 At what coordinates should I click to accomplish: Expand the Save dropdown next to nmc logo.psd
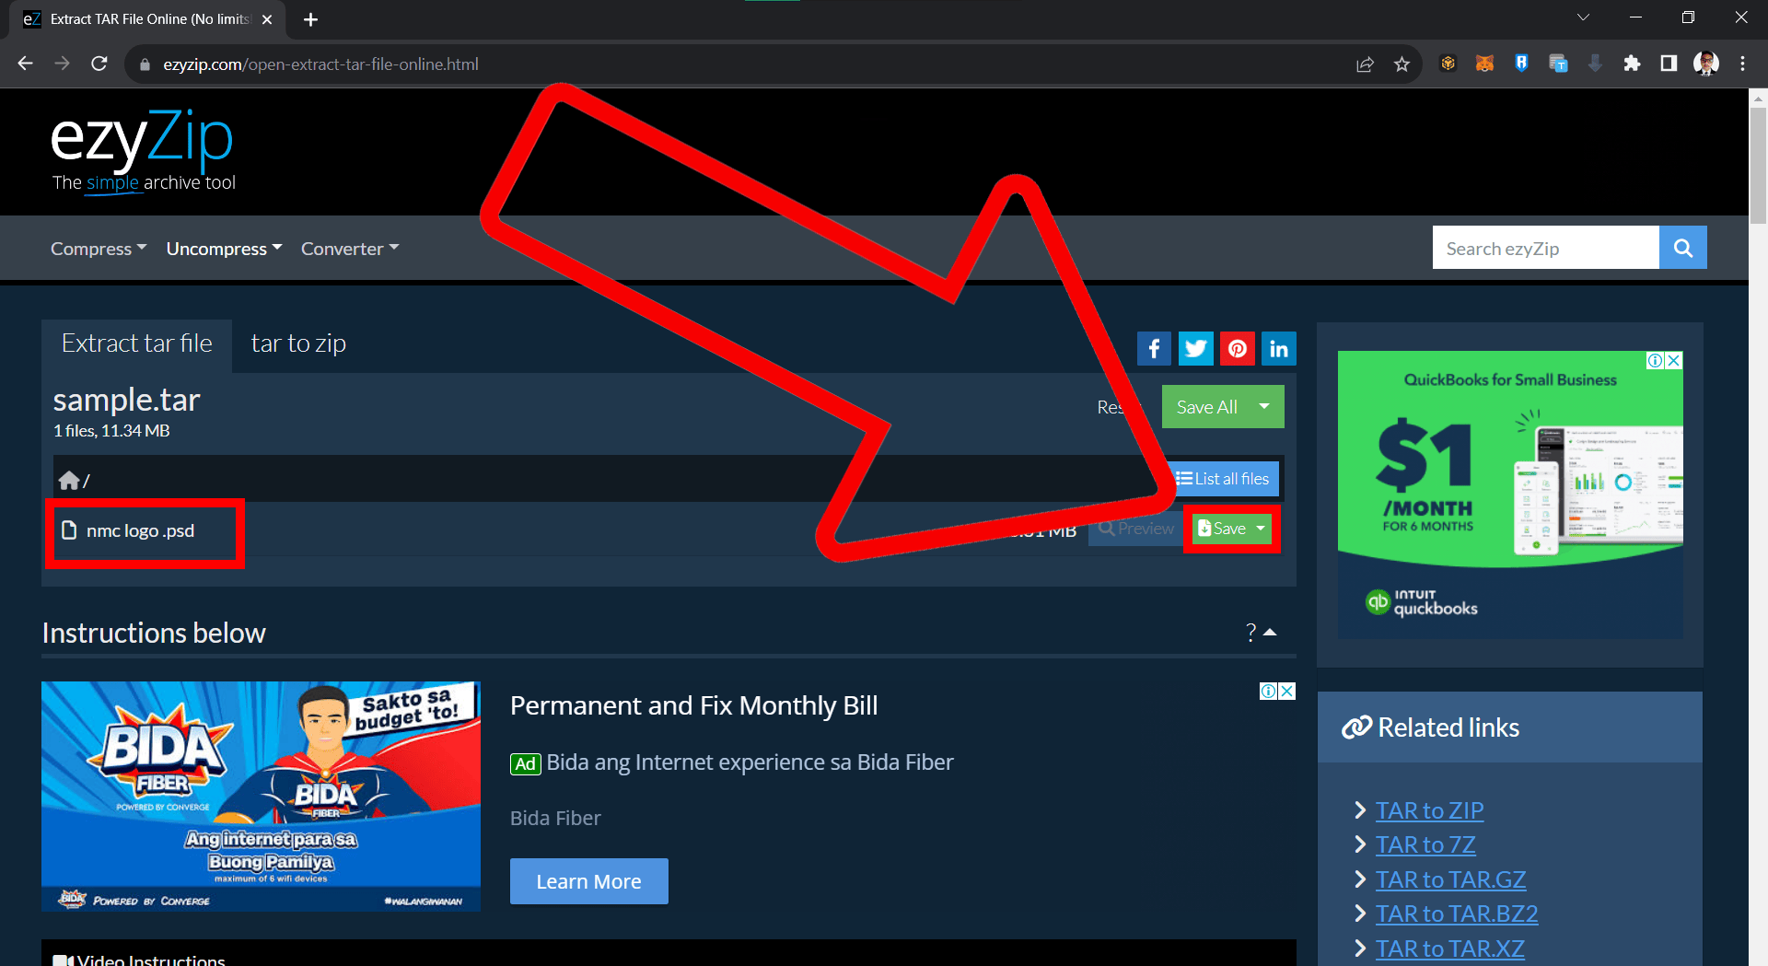tap(1261, 529)
